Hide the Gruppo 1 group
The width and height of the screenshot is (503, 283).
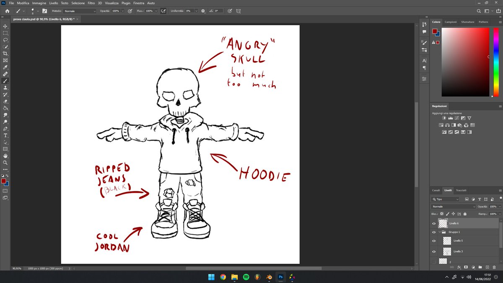pos(434,232)
